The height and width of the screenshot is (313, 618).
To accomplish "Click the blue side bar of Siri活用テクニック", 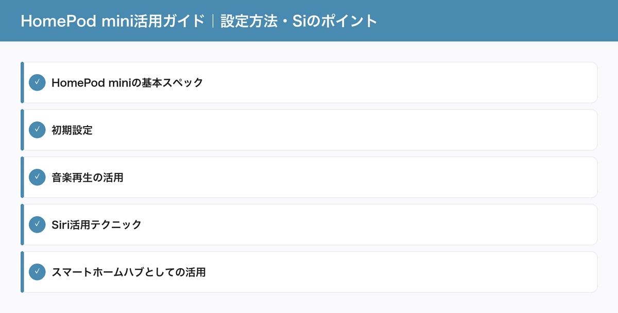I will (22, 224).
